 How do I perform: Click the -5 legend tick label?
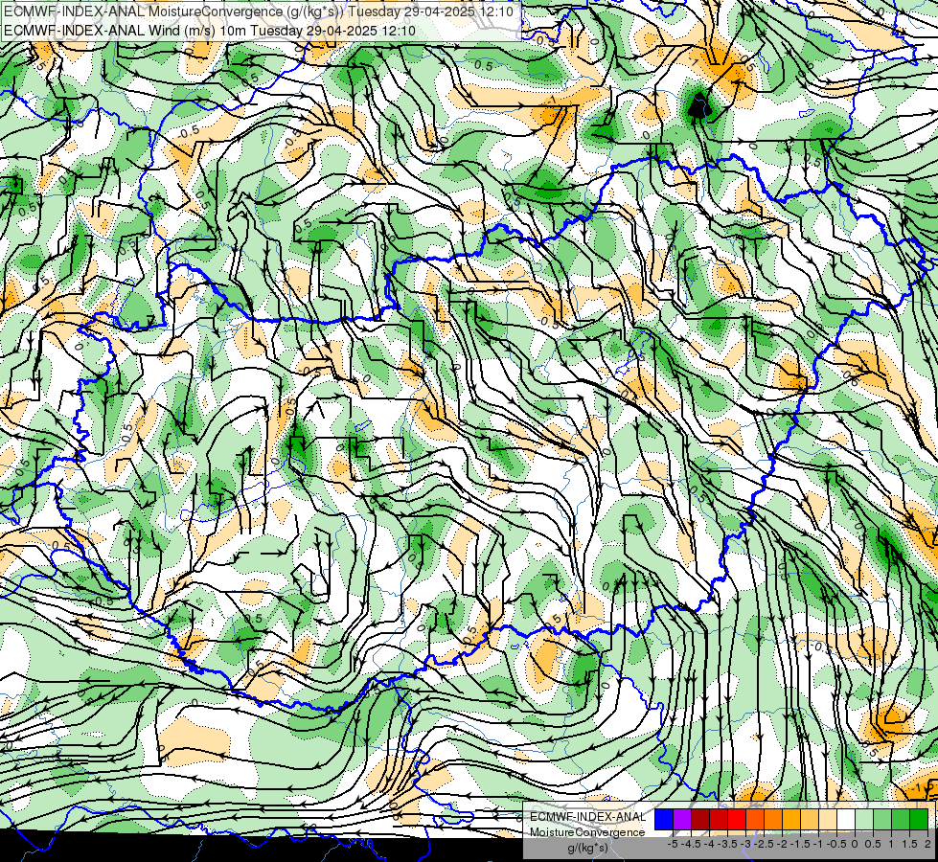pos(673,844)
